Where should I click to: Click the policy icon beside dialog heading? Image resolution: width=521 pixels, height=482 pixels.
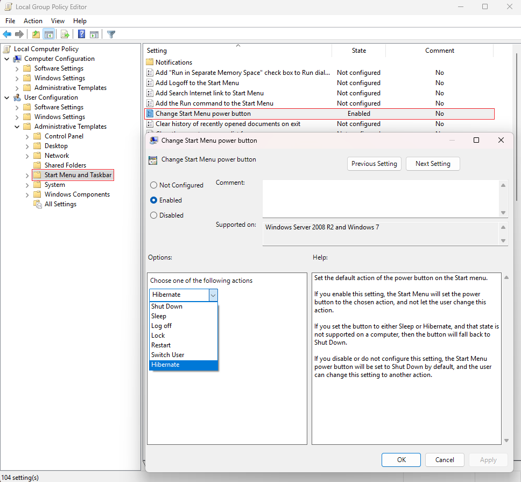pyautogui.click(x=153, y=160)
